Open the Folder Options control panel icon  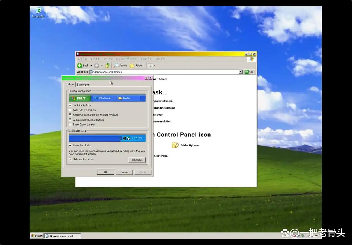pos(175,145)
